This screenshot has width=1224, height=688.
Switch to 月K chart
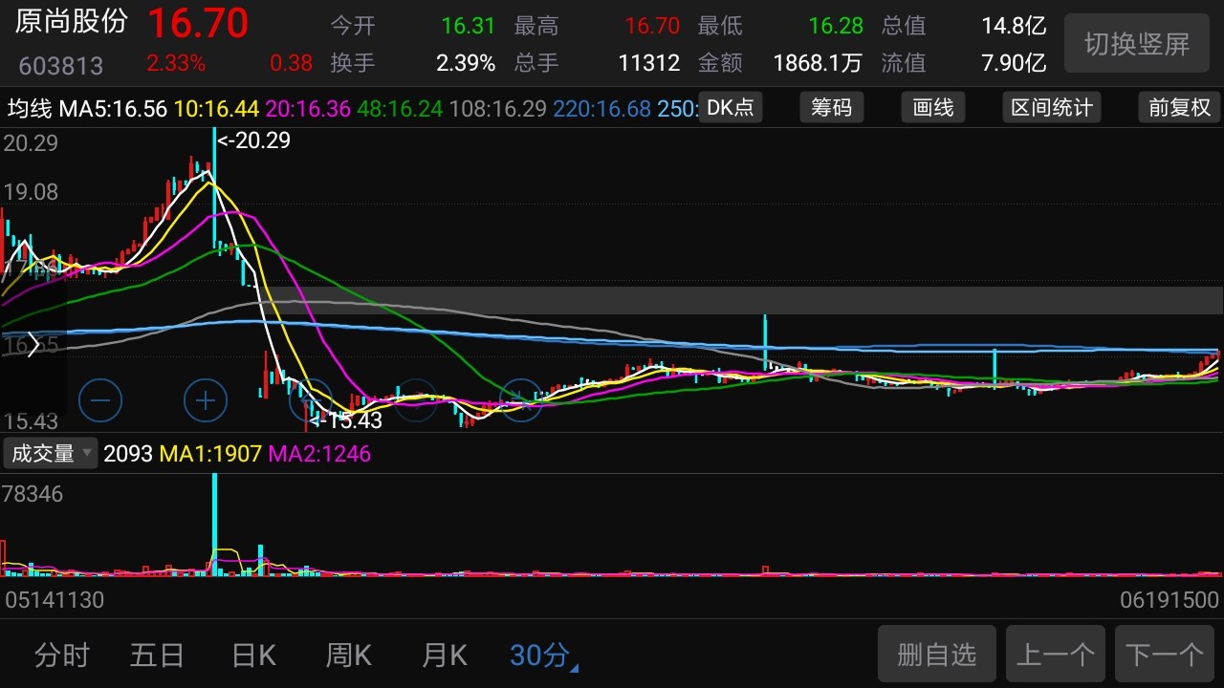point(445,656)
